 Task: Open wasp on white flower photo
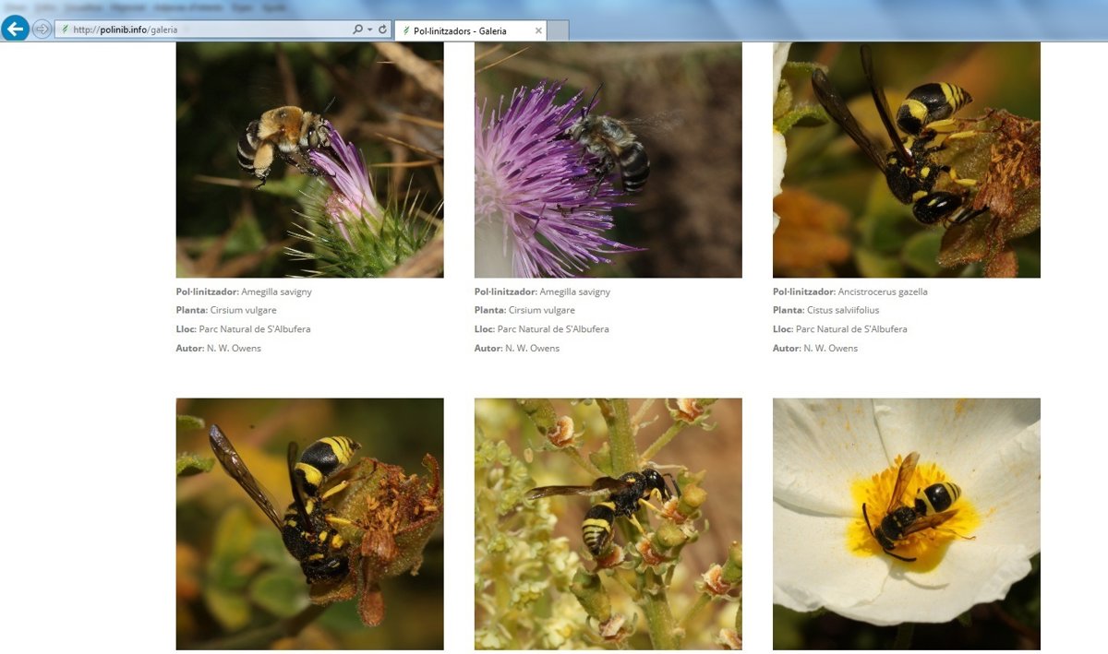click(x=906, y=523)
